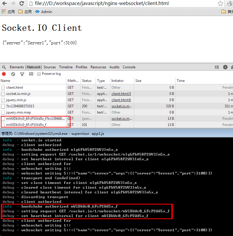Select the ?t=1394688371013 request
The height and width of the screenshot is (236, 233).
tap(116, 106)
